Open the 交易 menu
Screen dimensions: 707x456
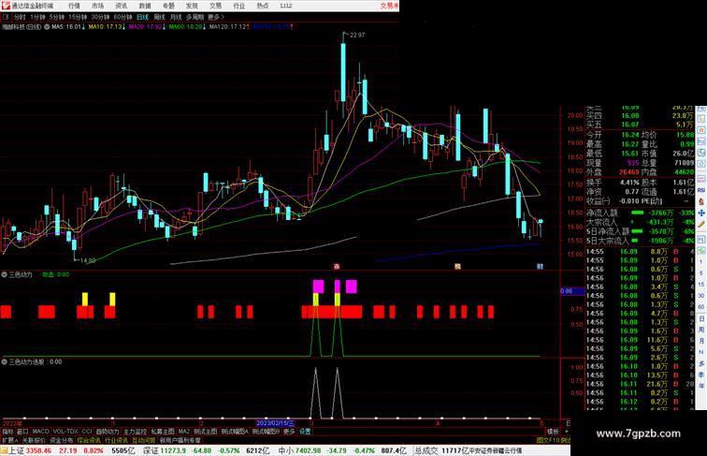pyautogui.click(x=215, y=6)
